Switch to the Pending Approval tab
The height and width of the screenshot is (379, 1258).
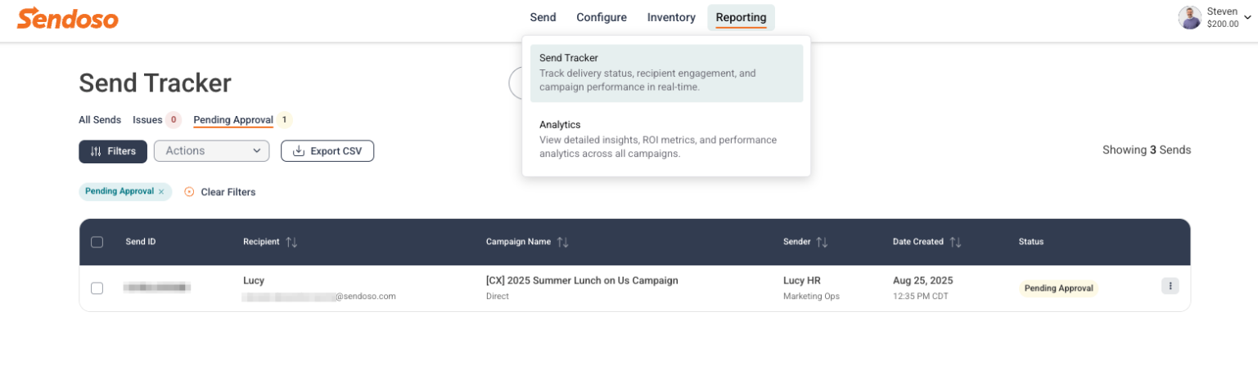(233, 120)
